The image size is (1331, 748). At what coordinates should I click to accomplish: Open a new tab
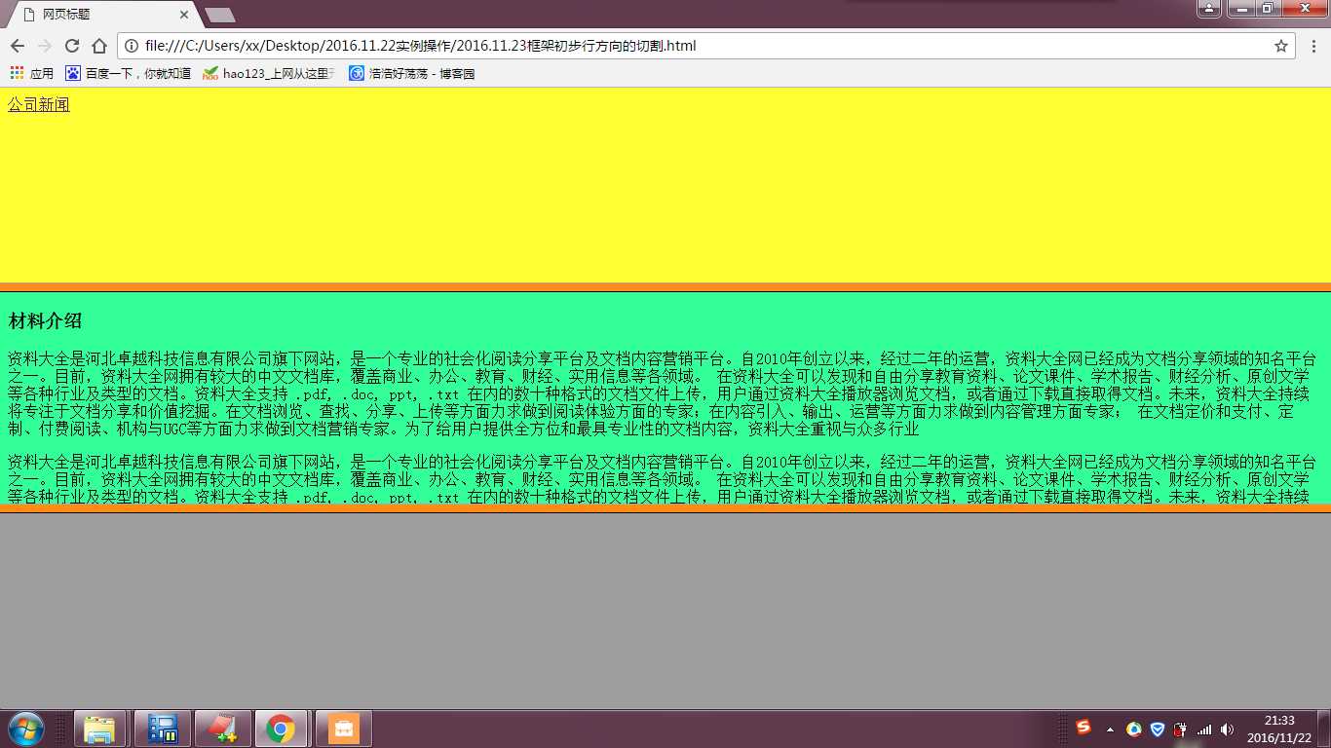pyautogui.click(x=220, y=16)
